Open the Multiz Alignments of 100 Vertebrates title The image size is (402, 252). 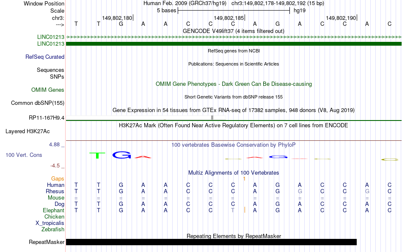tap(233, 173)
